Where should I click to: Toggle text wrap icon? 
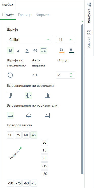[x=44, y=50]
